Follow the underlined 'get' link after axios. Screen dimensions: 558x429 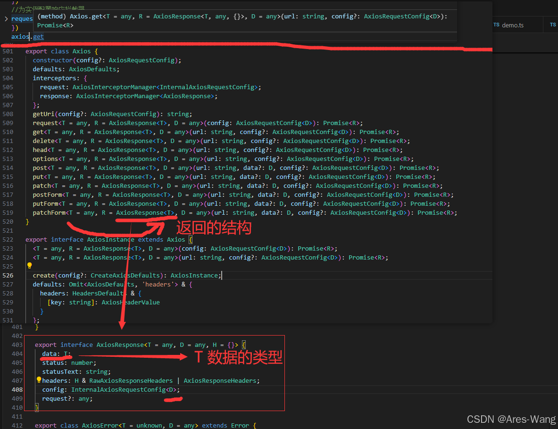pyautogui.click(x=38, y=36)
